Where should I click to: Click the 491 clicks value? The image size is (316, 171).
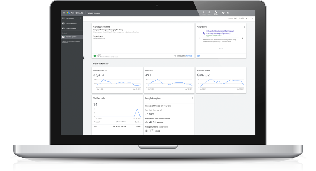pyautogui.click(x=148, y=75)
